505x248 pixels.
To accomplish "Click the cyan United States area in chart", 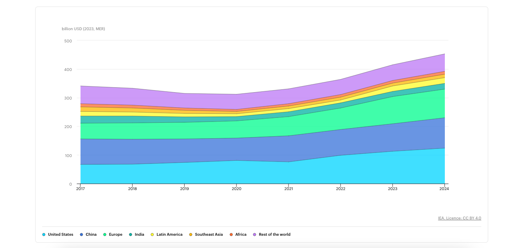I will tap(262, 171).
